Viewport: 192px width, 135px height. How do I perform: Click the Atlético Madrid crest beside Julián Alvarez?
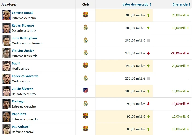[85, 91]
